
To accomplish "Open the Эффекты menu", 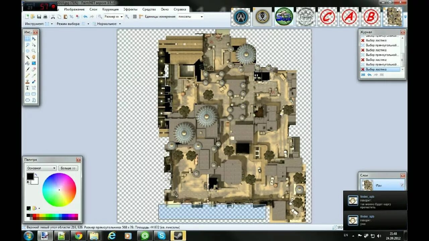I will pyautogui.click(x=130, y=9).
